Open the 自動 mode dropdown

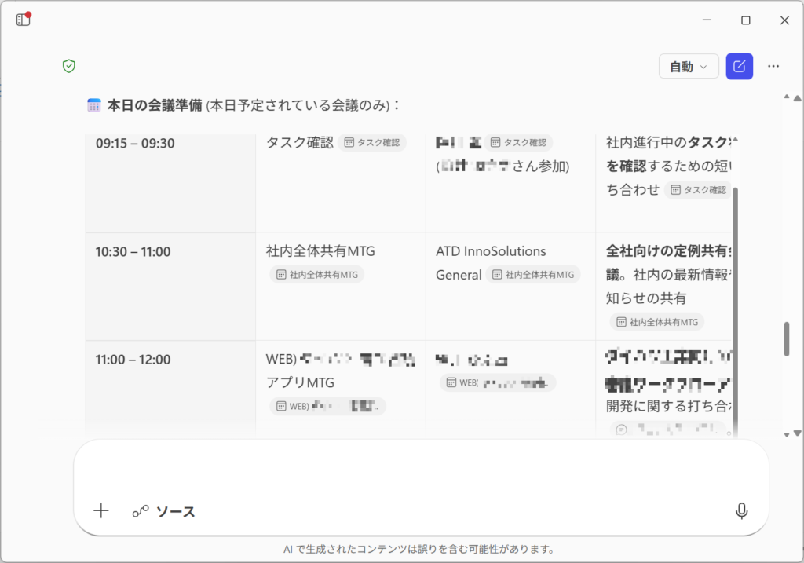tap(689, 67)
